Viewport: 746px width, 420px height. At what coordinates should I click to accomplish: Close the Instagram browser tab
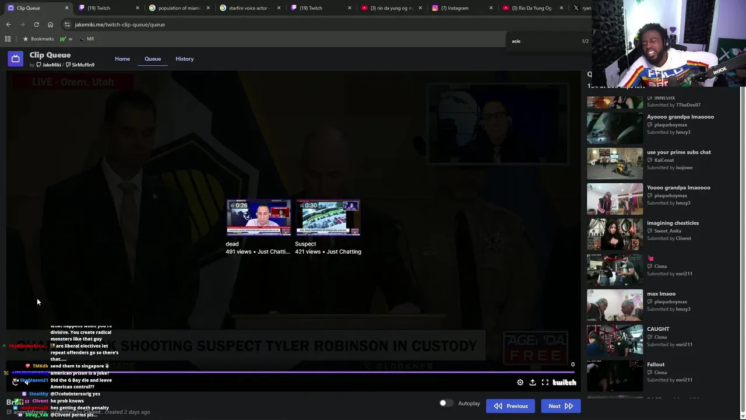tap(491, 8)
